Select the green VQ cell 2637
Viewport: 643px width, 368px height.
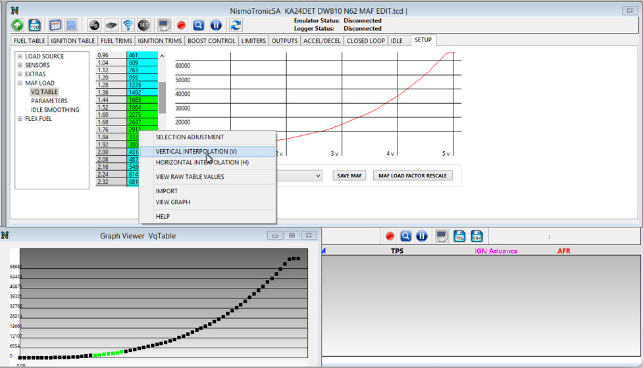click(x=142, y=122)
